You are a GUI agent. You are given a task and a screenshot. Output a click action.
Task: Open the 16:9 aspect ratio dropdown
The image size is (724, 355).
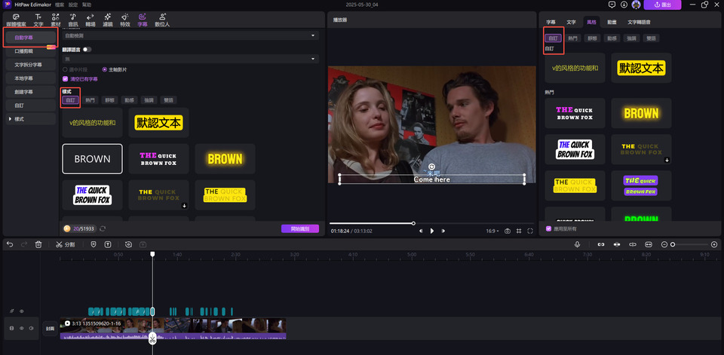point(492,231)
